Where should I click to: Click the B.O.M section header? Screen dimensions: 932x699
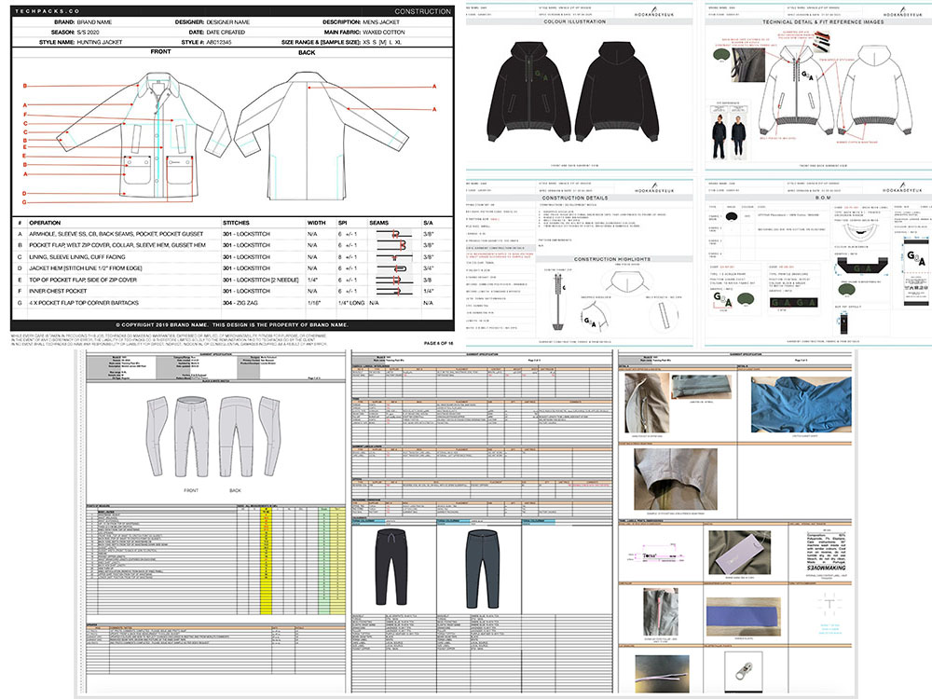(814, 197)
